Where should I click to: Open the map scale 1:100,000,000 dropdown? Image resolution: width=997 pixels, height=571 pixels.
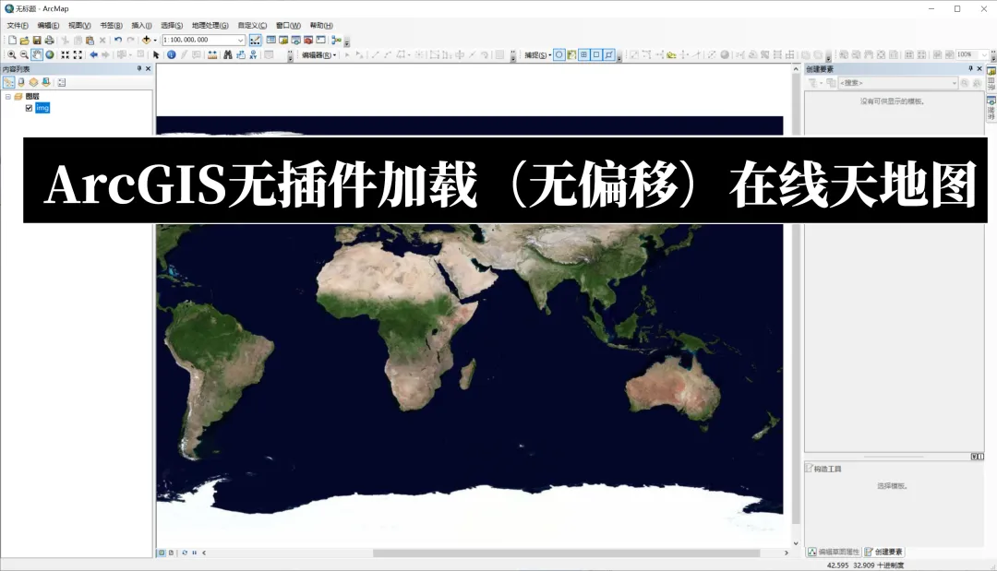[240, 40]
